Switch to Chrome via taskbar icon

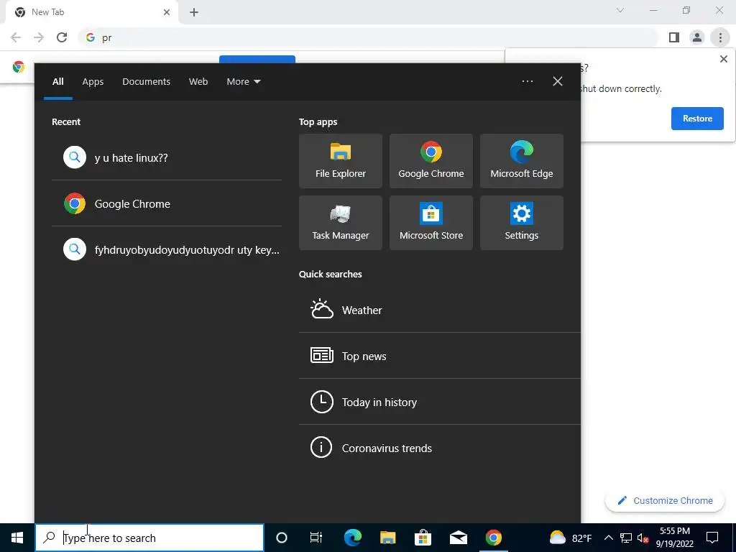[493, 538]
